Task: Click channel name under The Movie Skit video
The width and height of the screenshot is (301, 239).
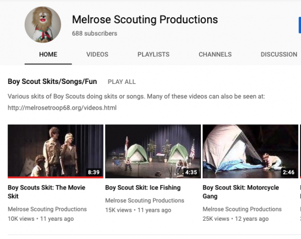Action: 47,209
